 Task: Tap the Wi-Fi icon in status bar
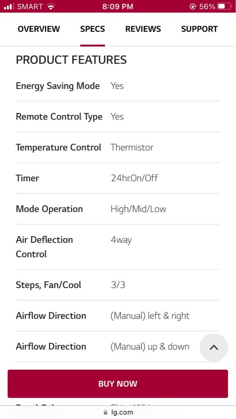pos(50,7)
